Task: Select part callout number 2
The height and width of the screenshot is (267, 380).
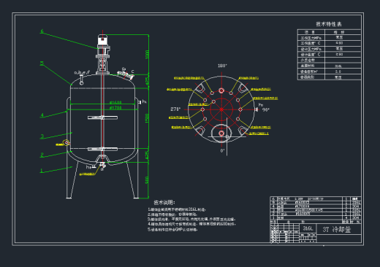Action: [42, 155]
